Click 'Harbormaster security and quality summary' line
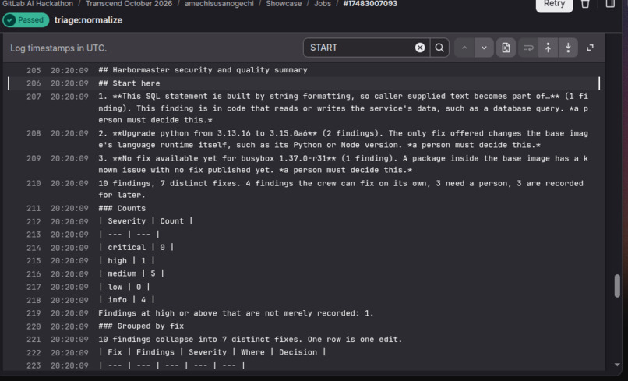 tap(203, 70)
